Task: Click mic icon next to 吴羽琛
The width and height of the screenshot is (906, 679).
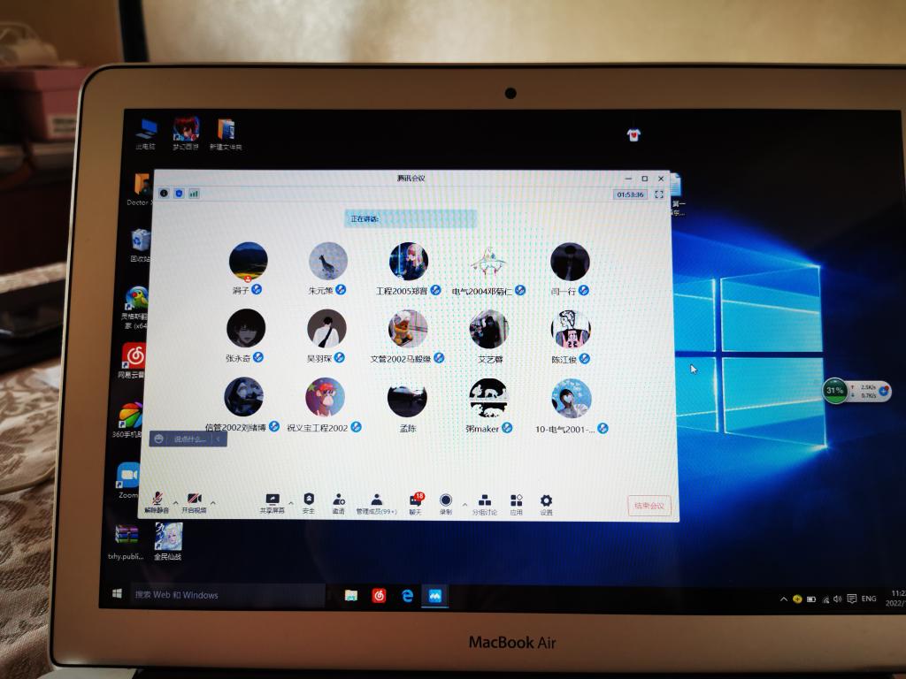Action: tap(340, 357)
